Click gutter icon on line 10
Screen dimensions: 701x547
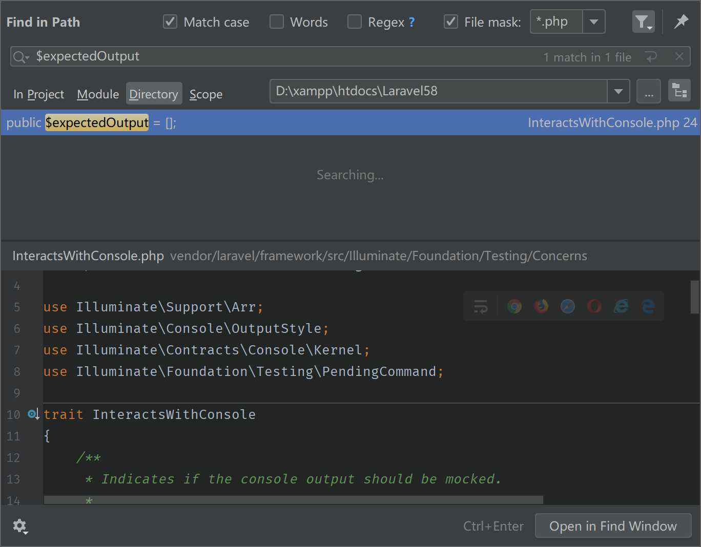[x=33, y=414]
